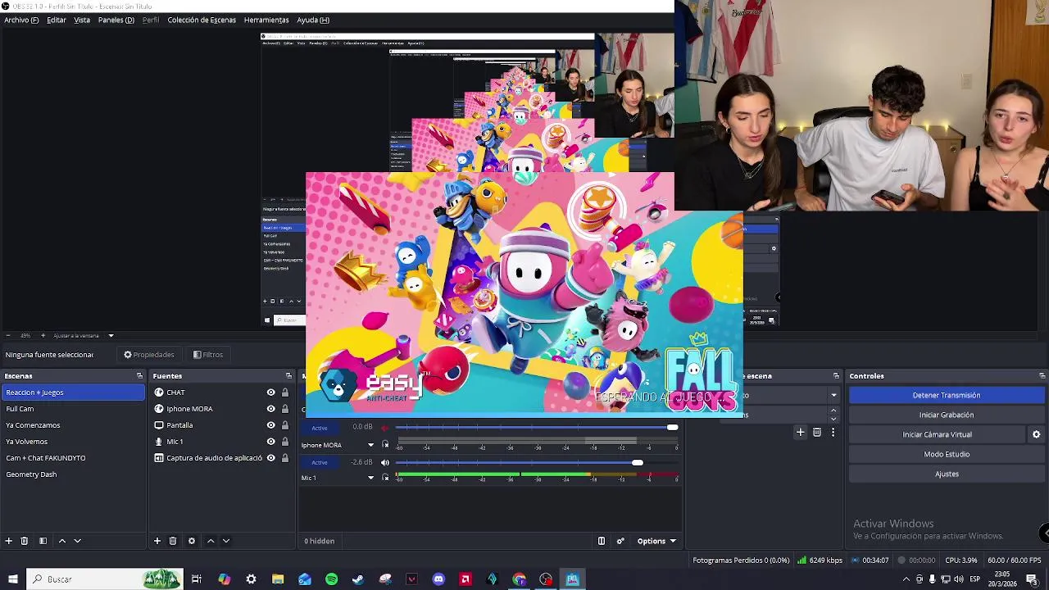Open Google Chrome from the taskbar
This screenshot has height=590, width=1049.
[519, 579]
